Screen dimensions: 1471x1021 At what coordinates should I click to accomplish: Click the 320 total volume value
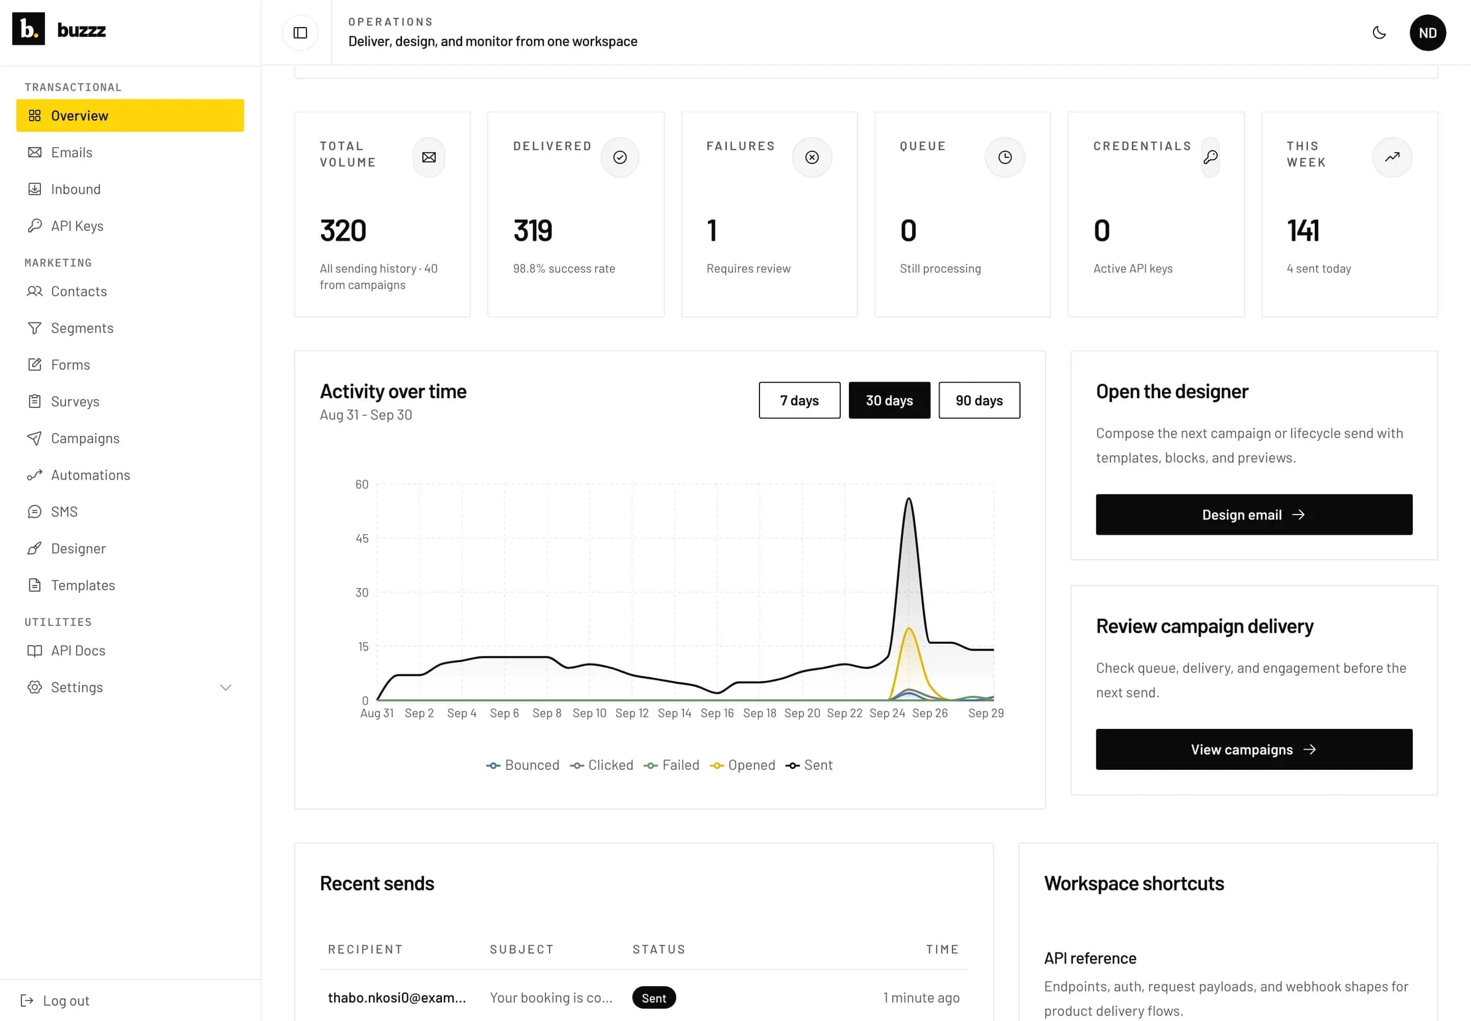click(x=343, y=230)
